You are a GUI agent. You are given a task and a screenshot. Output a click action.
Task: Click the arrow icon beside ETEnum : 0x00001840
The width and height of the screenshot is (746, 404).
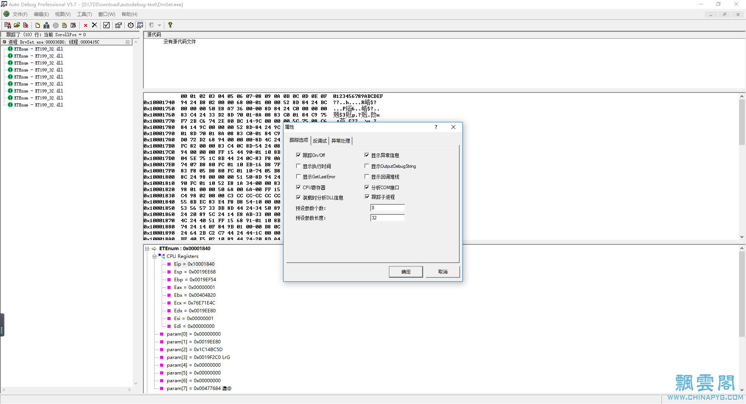pos(154,249)
